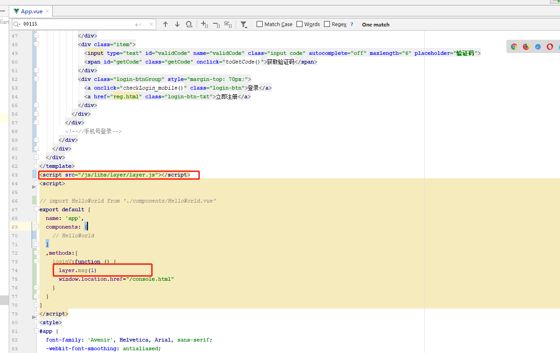Open search history magnifier dropdown
560x353 pixels.
click(x=16, y=24)
